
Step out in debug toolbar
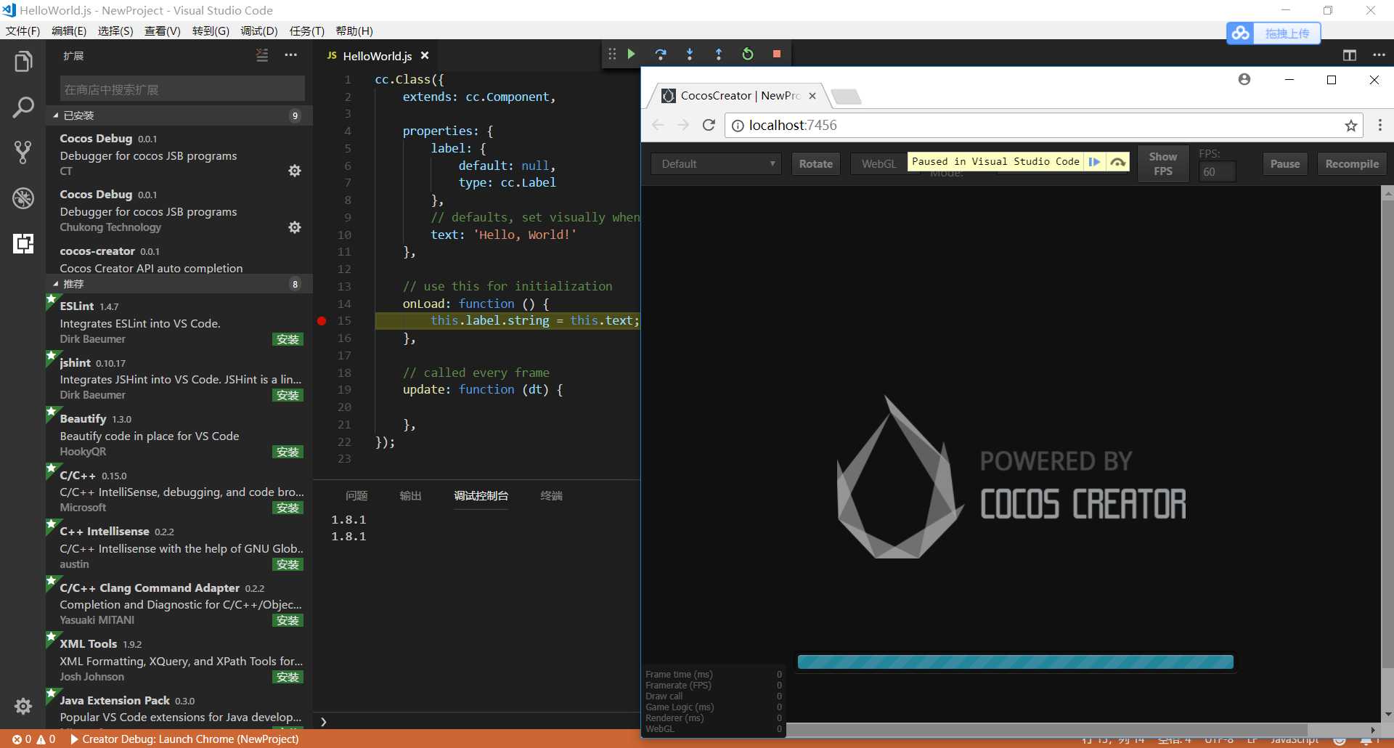[719, 54]
